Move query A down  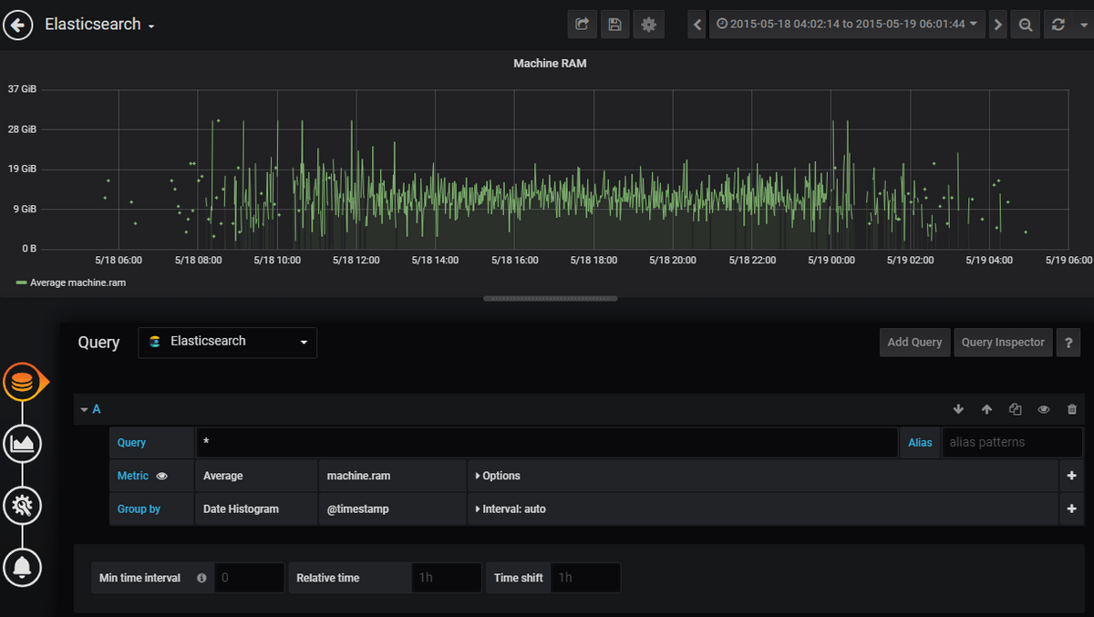[958, 410]
